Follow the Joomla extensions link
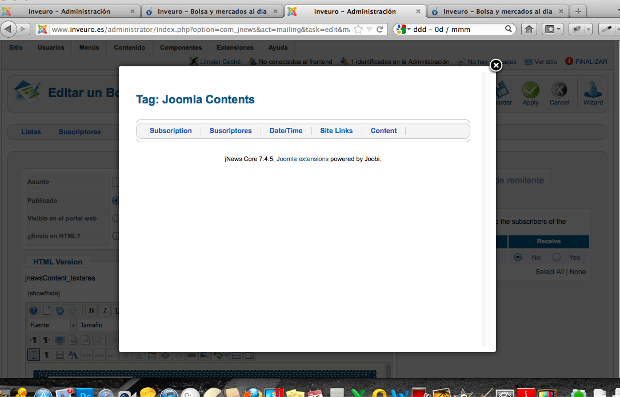Screen dimensions: 620x397 302,159
